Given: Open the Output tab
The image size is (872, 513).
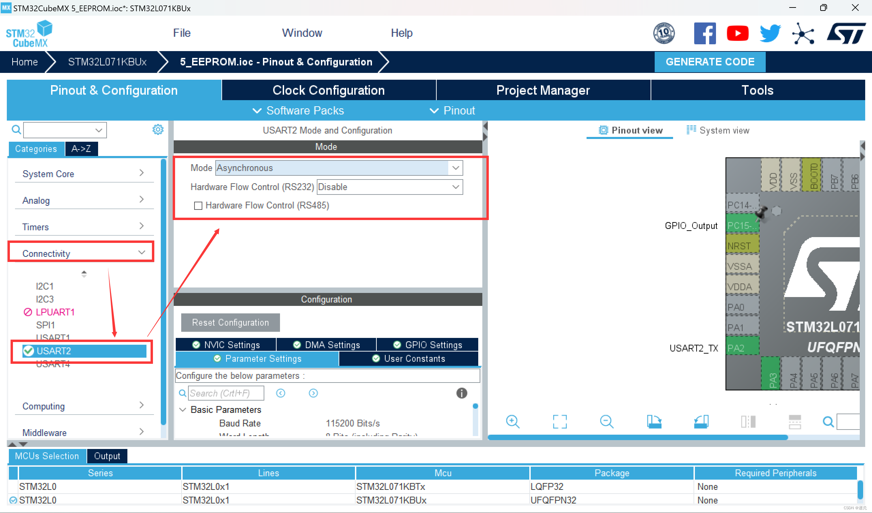Looking at the screenshot, I should [107, 456].
